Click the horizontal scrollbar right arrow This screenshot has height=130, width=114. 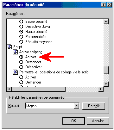(x=101, y=89)
